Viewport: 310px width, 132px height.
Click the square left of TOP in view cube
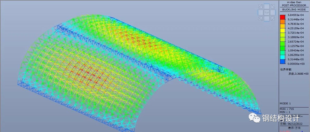tap(260, 12)
